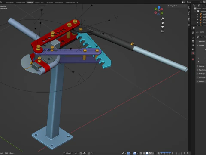
Task: Open the World properties tab icon
Action: [x=193, y=53]
